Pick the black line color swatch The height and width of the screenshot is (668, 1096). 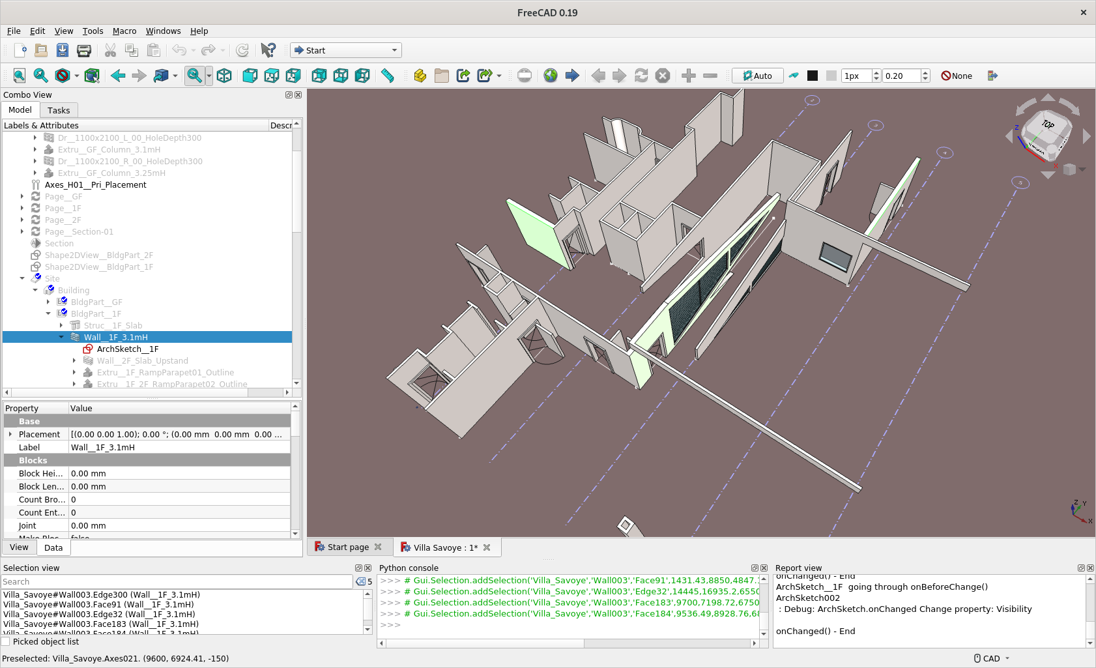click(813, 76)
